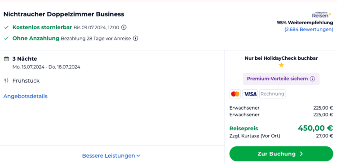Click green checkmark beside Ohne Anzahlung
Screen dimensions: 337x164
(x=6, y=38)
